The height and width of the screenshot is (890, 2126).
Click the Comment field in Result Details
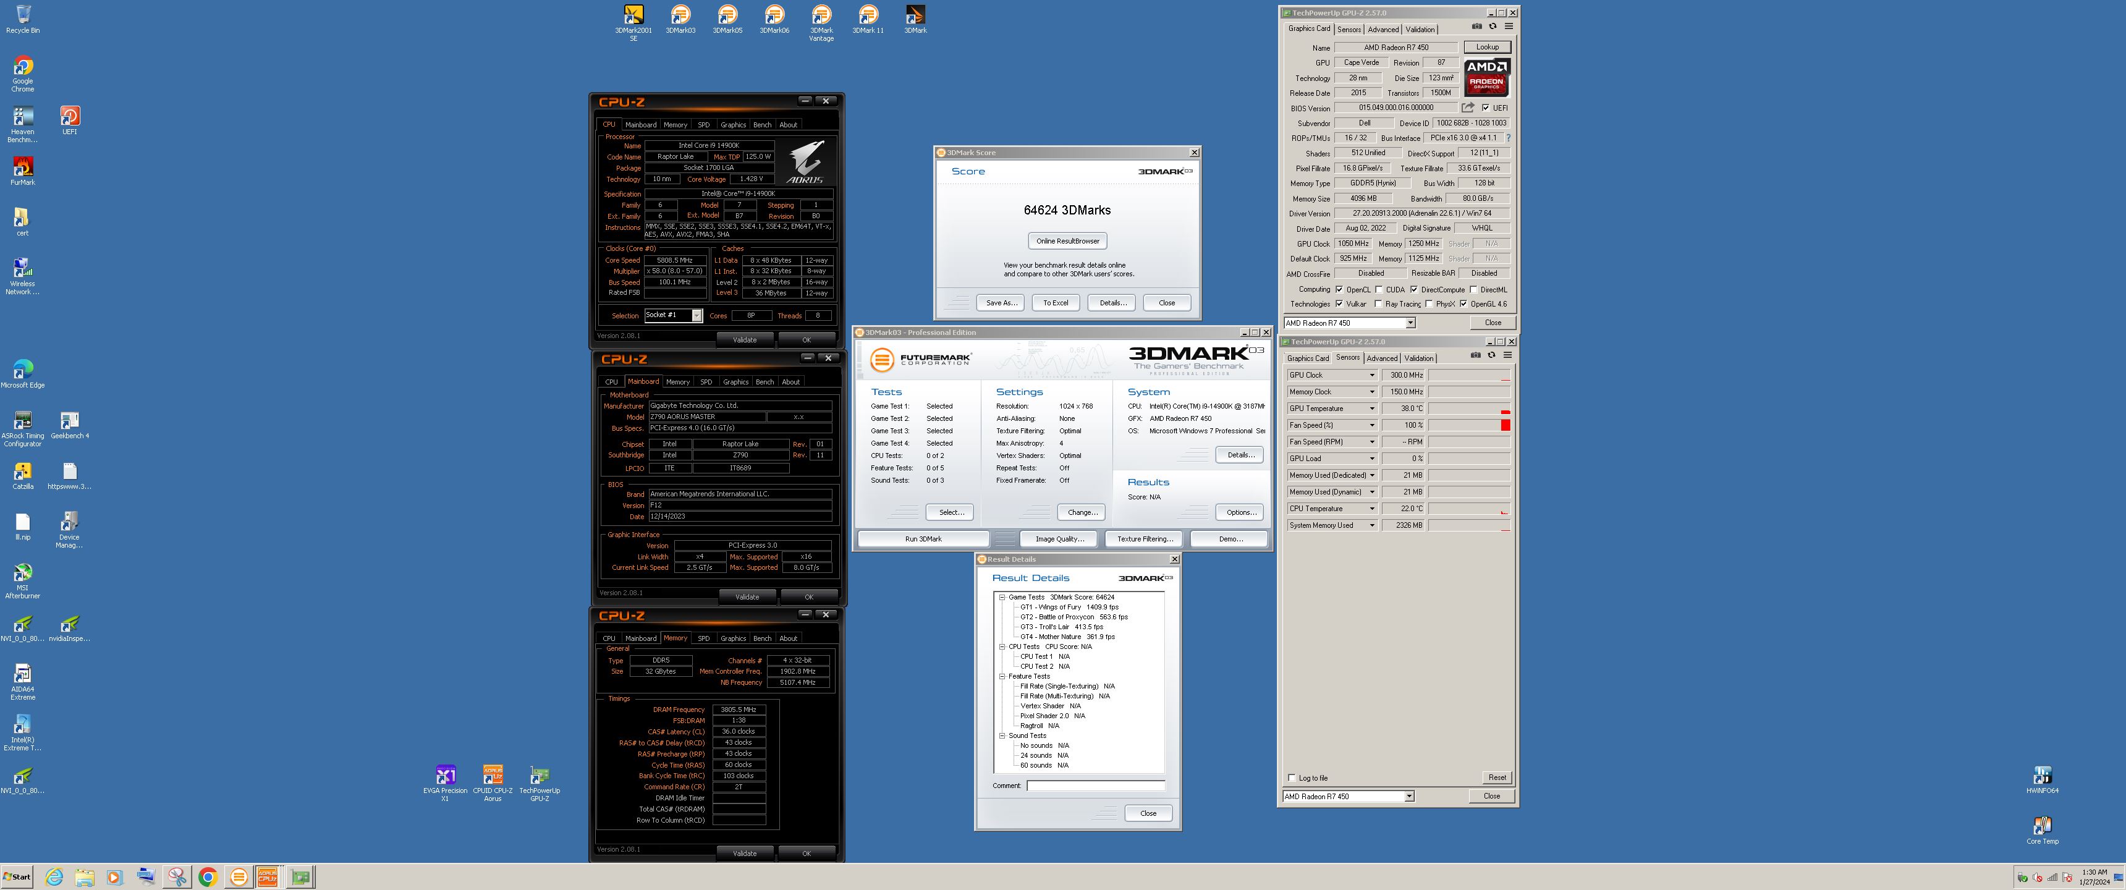1096,786
